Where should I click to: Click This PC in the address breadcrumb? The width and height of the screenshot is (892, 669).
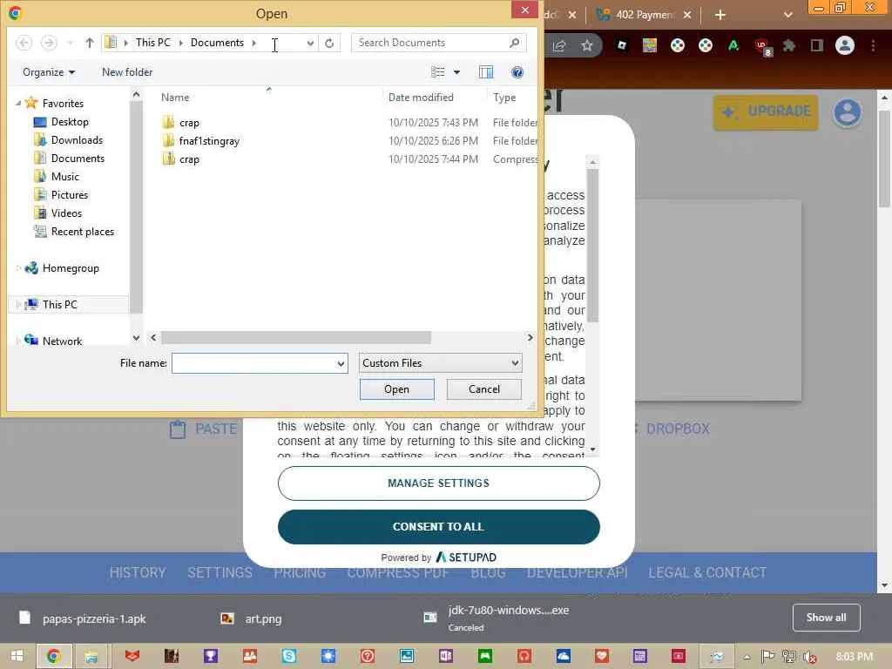(x=153, y=43)
